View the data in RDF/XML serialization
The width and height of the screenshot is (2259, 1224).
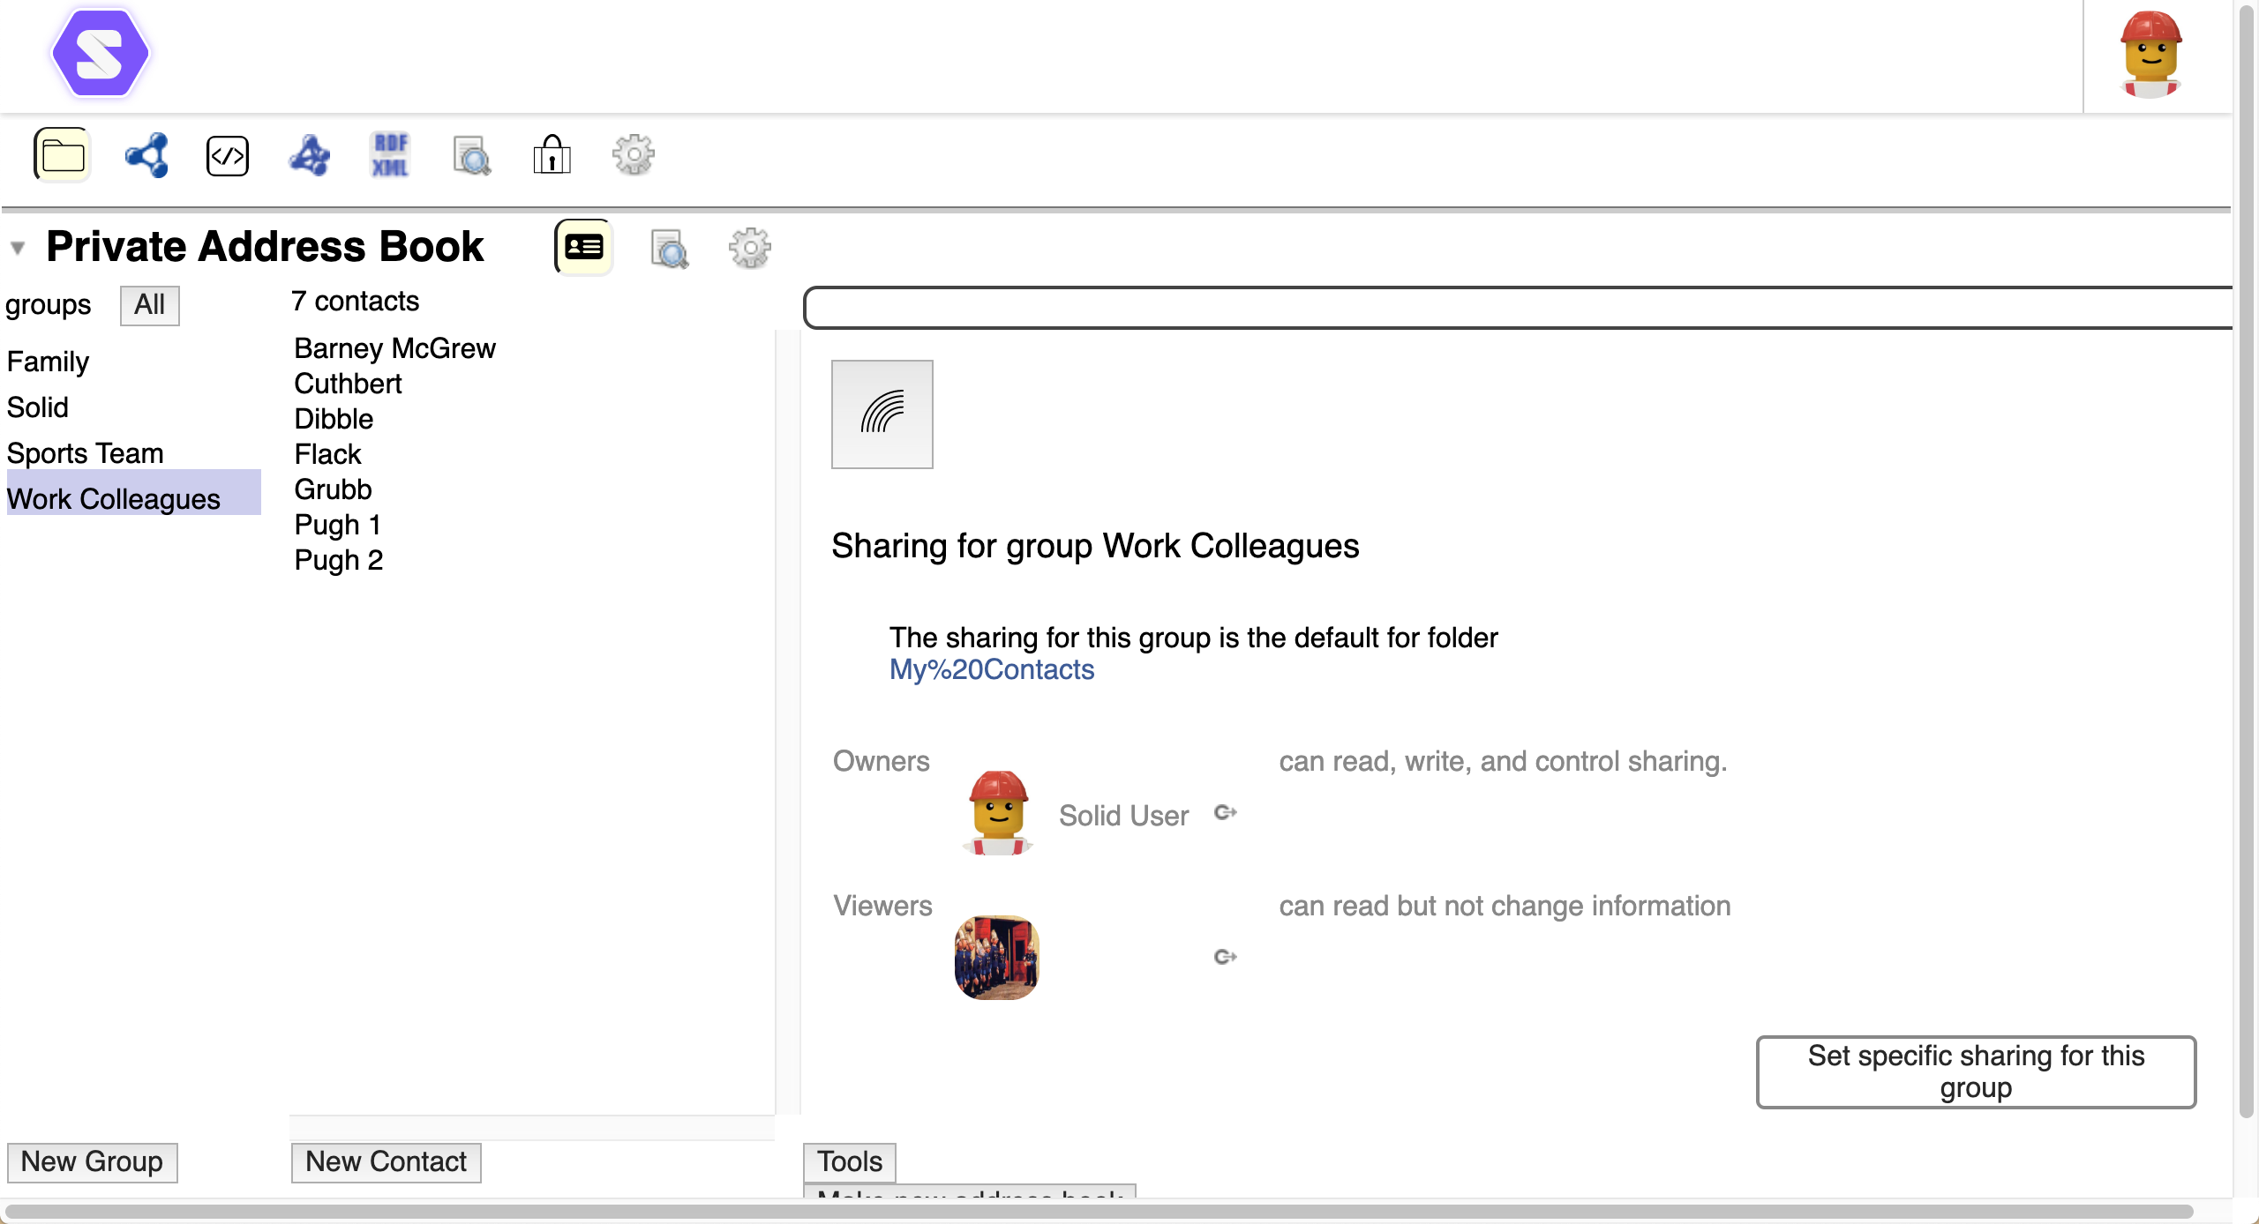click(x=391, y=154)
